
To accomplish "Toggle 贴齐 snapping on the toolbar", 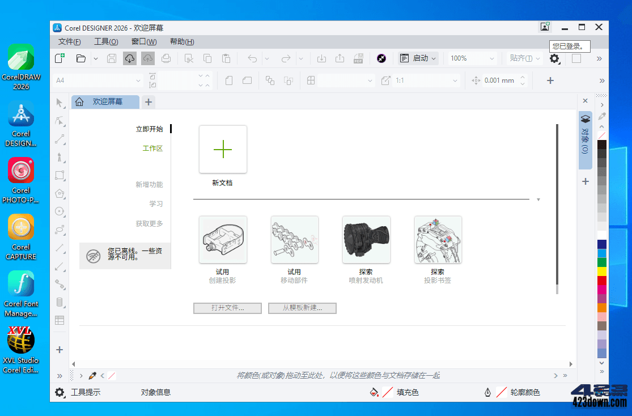I will point(521,58).
